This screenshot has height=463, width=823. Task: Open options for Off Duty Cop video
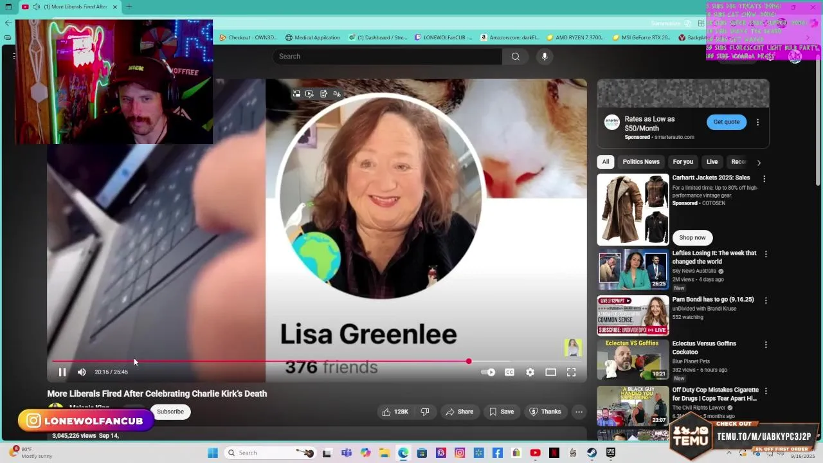pos(765,391)
